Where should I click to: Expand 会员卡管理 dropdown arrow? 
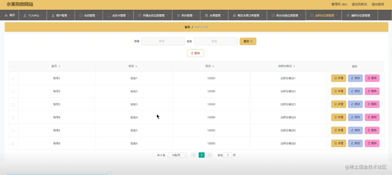pyautogui.click(x=128, y=15)
